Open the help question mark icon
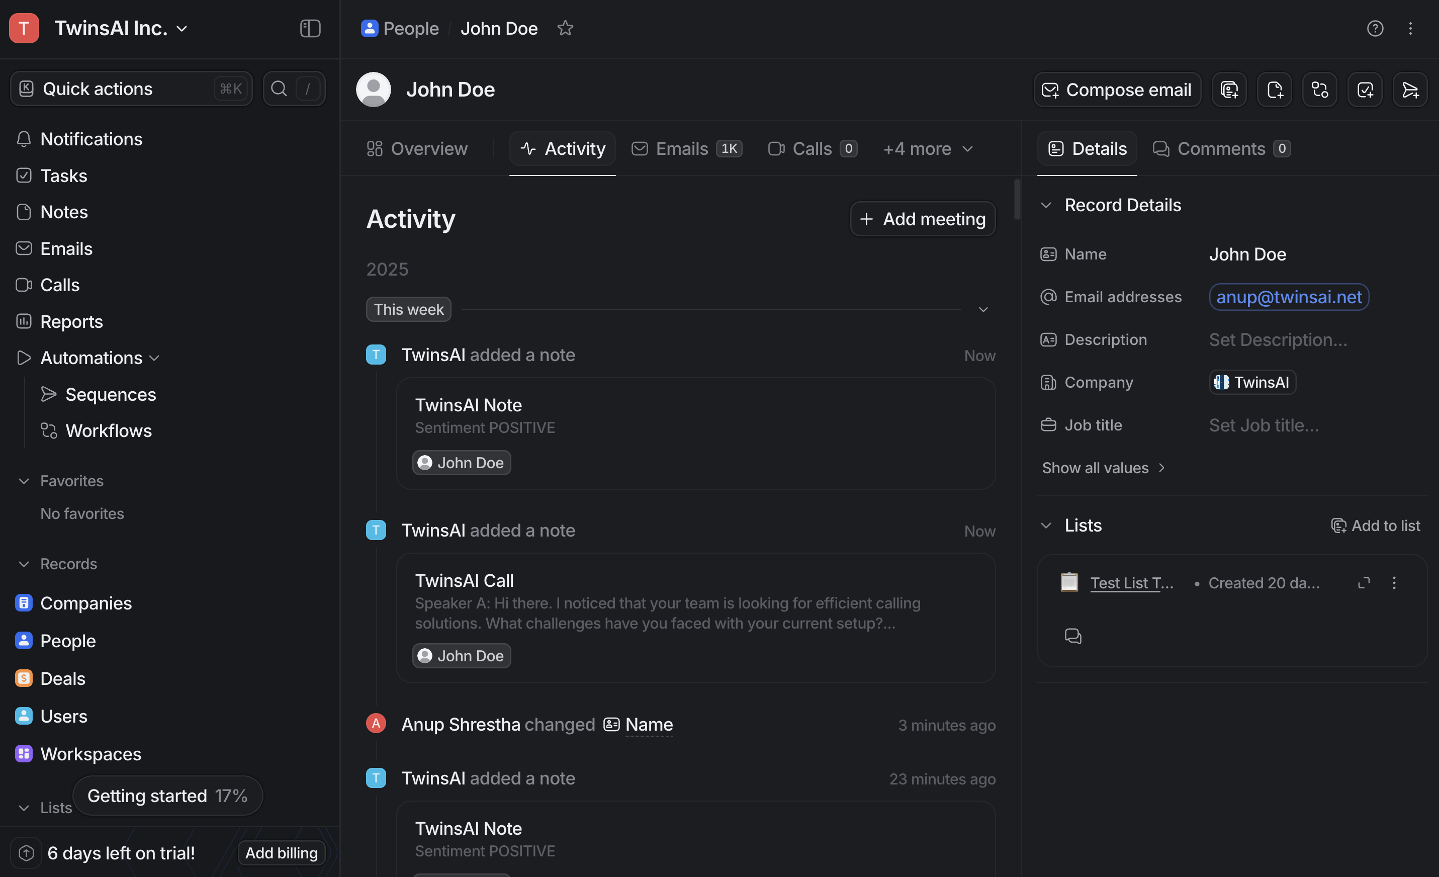The width and height of the screenshot is (1439, 877). [x=1375, y=28]
